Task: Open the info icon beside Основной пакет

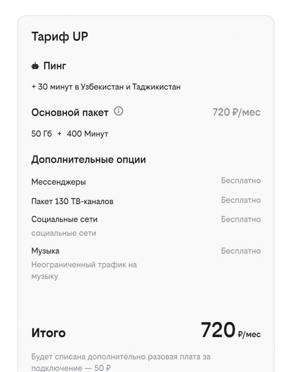Action: pyautogui.click(x=119, y=111)
